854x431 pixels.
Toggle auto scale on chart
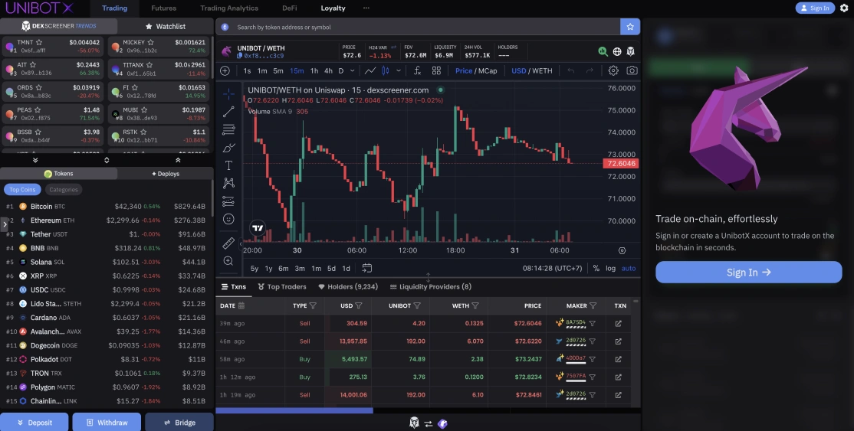click(x=629, y=268)
